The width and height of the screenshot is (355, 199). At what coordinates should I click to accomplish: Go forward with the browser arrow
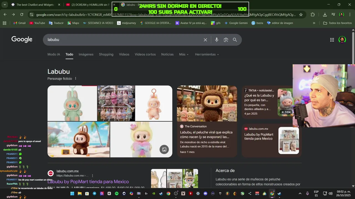[x=13, y=15]
